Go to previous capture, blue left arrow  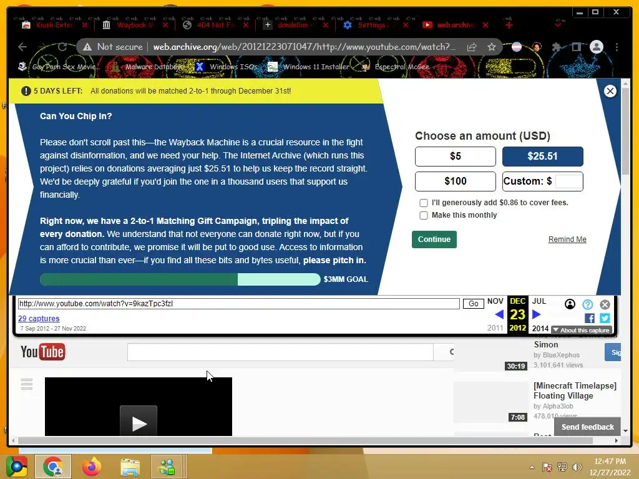click(499, 314)
